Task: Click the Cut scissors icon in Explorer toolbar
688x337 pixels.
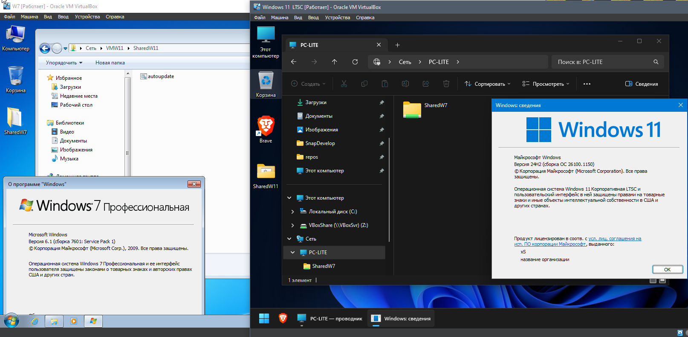Action: pyautogui.click(x=344, y=84)
